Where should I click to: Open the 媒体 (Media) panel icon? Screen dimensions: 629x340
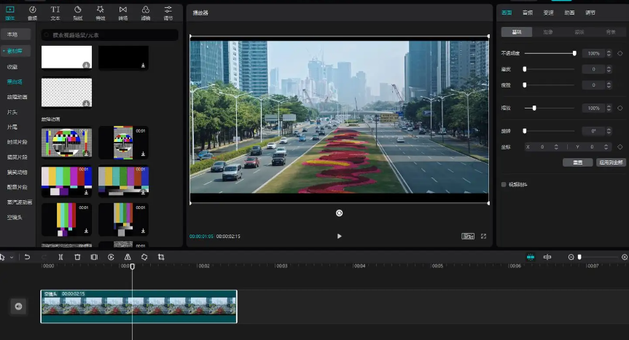(x=10, y=12)
